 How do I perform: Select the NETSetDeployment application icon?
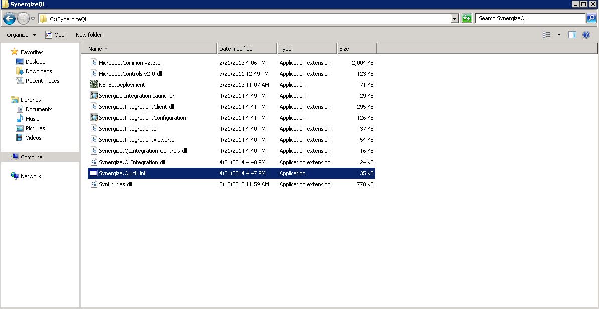[94, 85]
